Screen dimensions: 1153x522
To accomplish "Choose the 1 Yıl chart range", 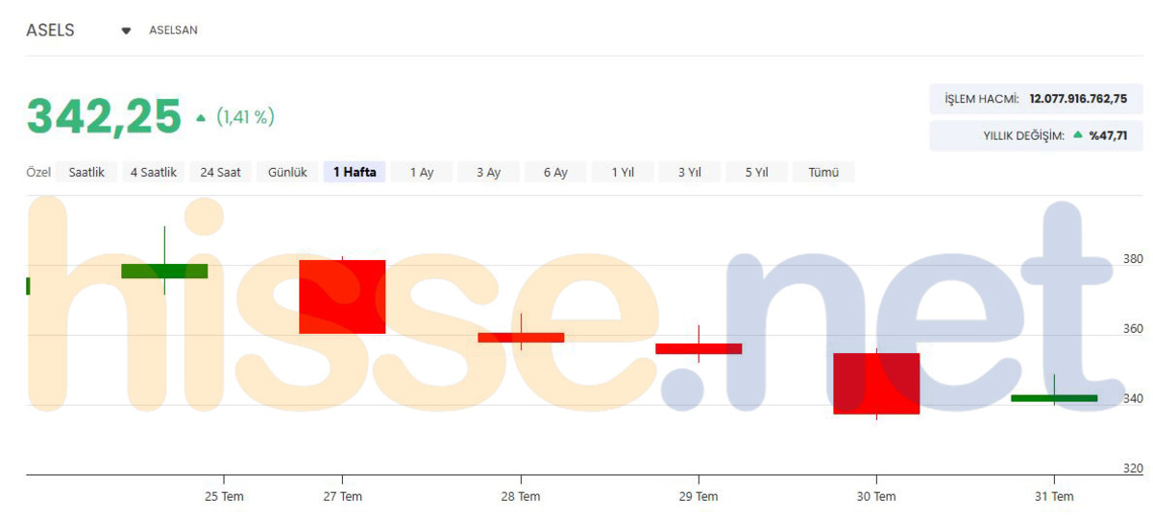I will (x=623, y=173).
